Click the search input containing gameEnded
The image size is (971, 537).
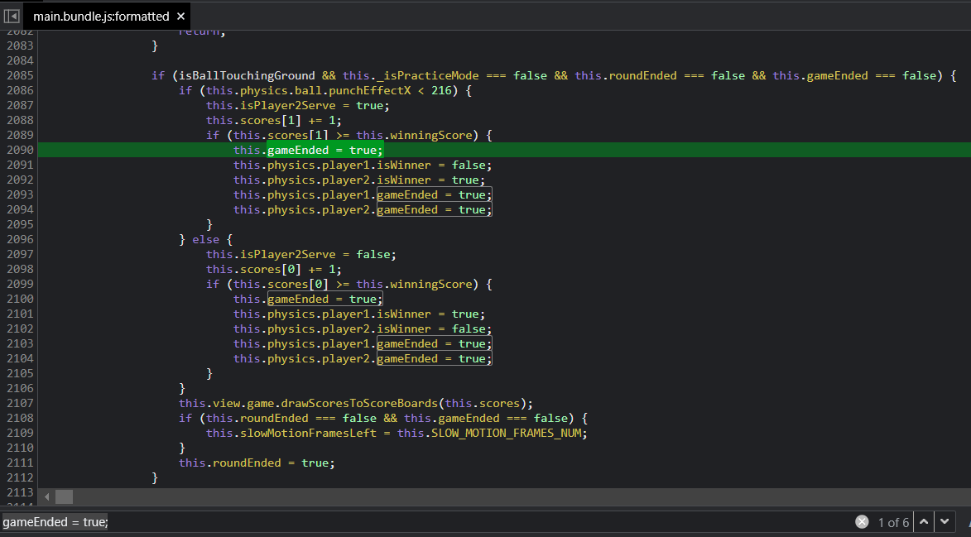coord(414,522)
